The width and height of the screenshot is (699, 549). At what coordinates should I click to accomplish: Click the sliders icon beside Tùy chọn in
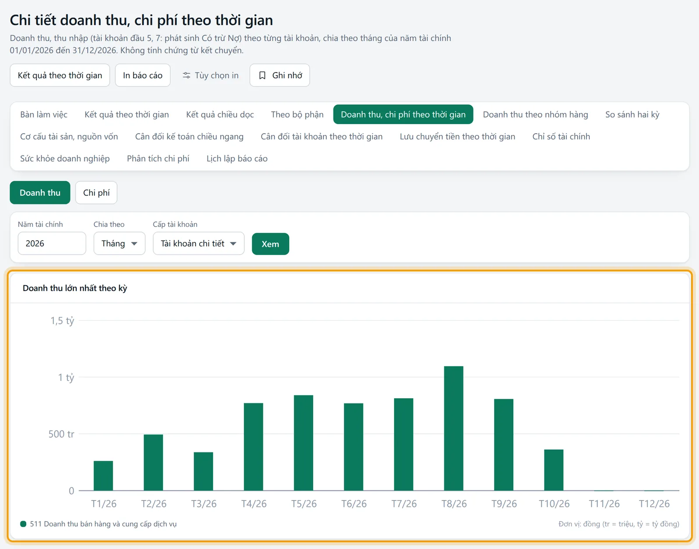point(187,76)
